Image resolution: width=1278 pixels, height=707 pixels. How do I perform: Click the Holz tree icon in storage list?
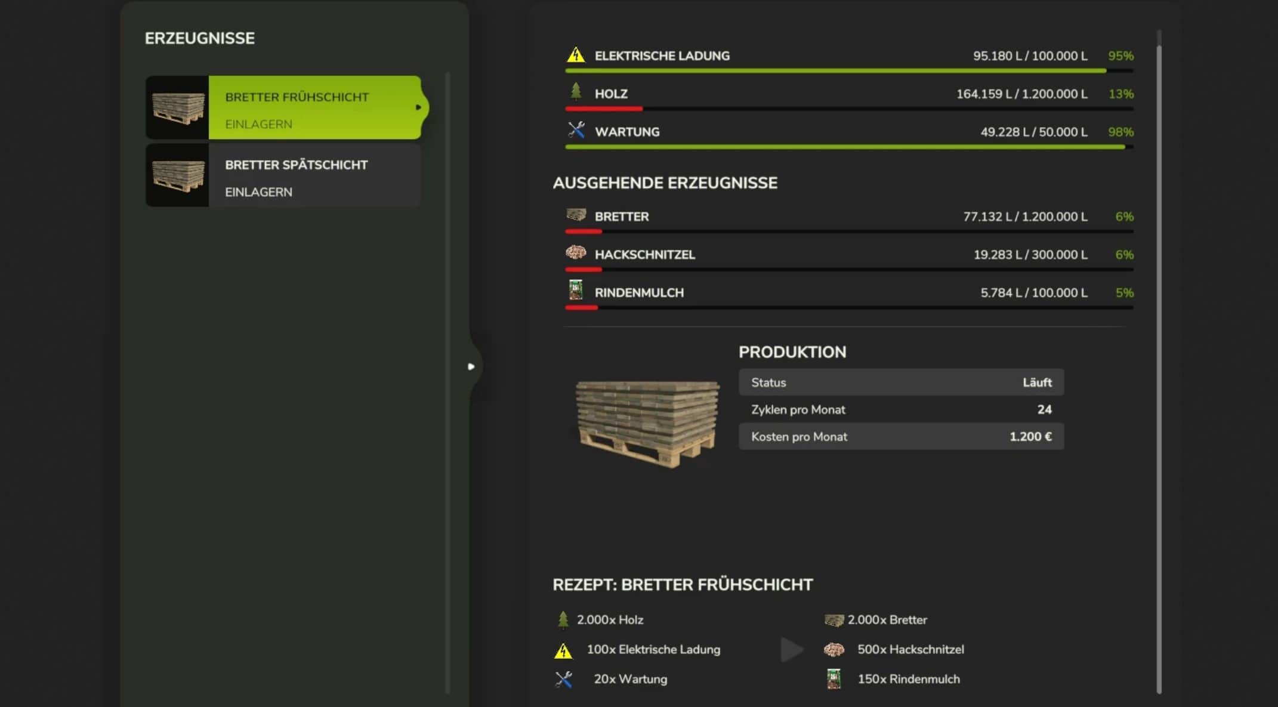coord(575,92)
